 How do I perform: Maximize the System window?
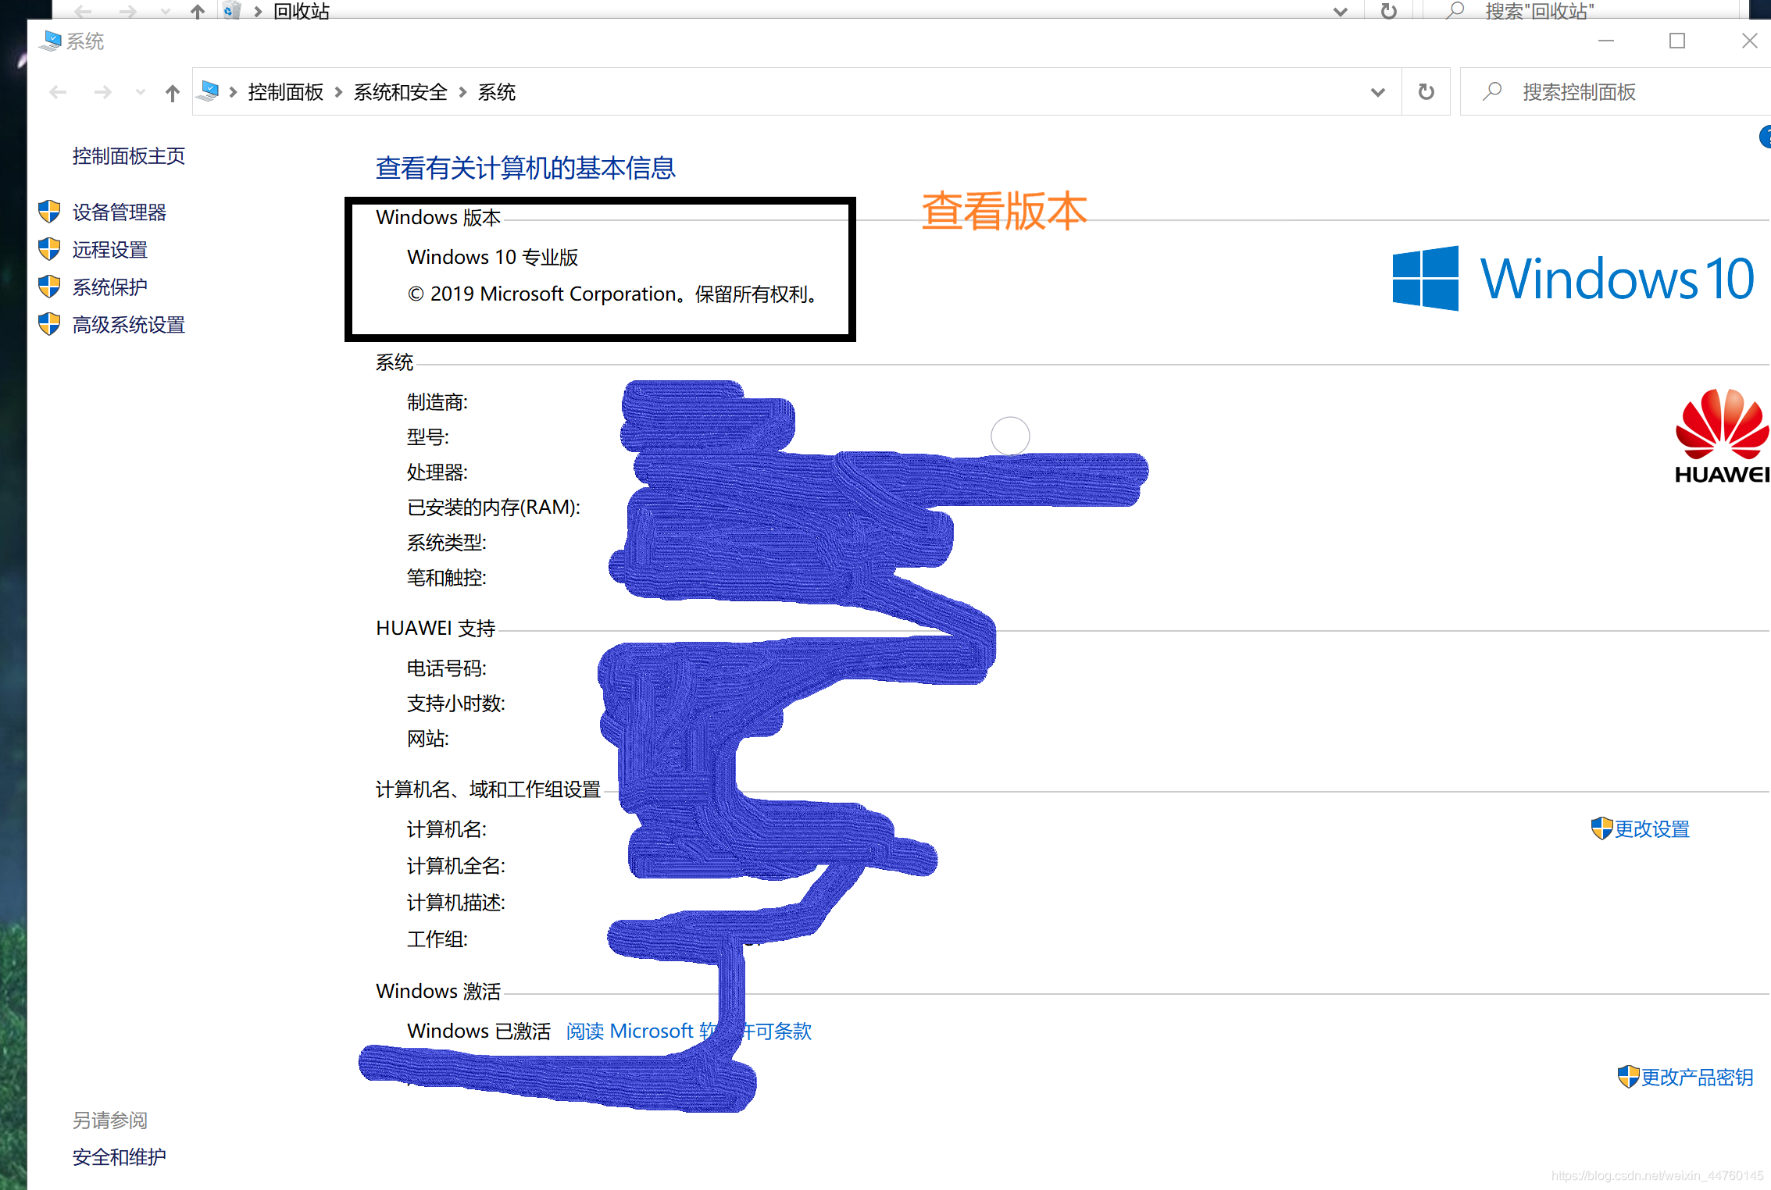tap(1677, 41)
